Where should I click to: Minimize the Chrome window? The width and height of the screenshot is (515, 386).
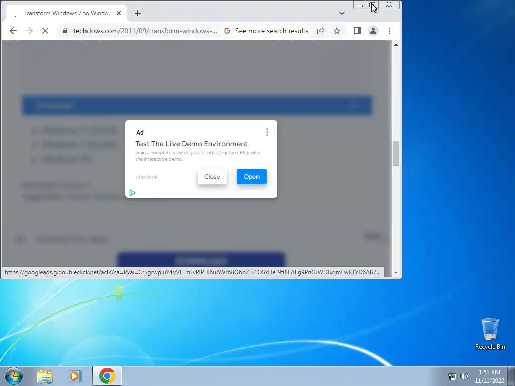[x=360, y=5]
